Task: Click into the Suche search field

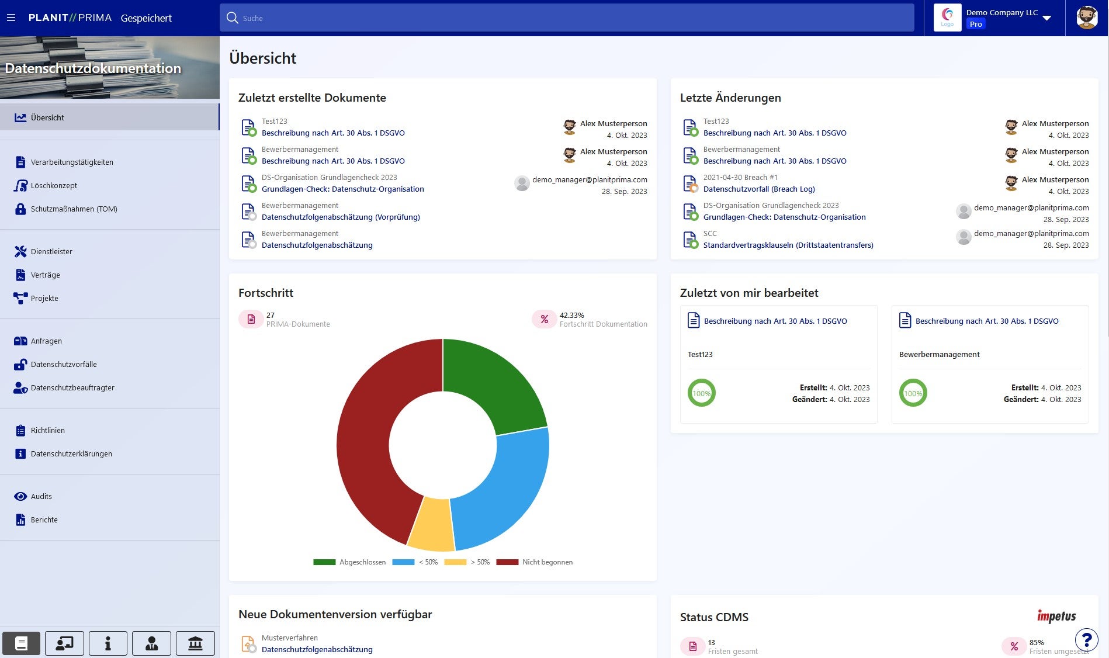Action: tap(567, 18)
